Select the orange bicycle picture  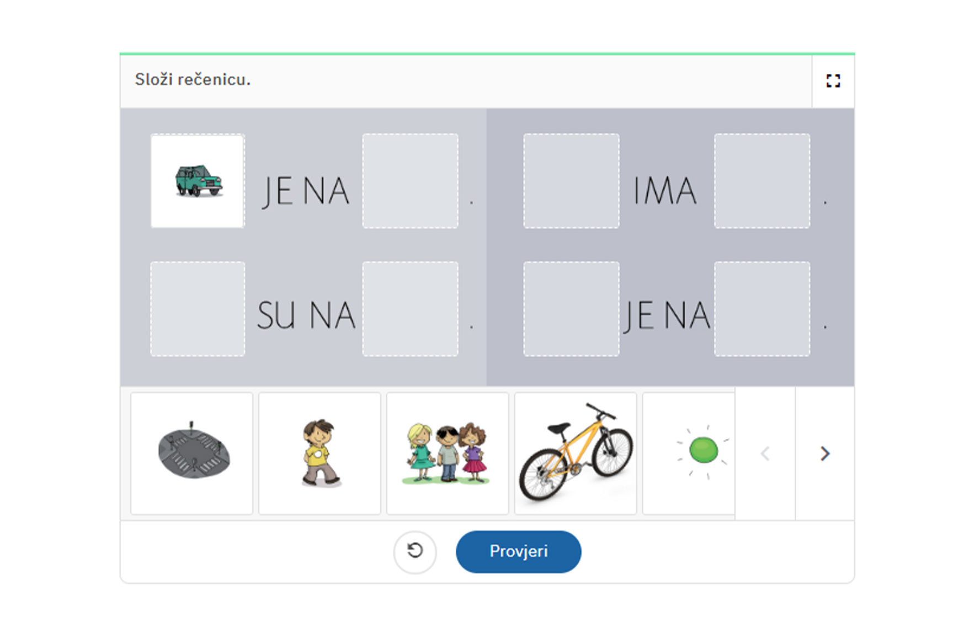click(576, 453)
